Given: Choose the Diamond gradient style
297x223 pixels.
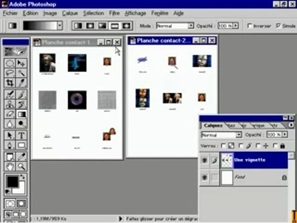Looking at the screenshot, I should tap(126, 26).
